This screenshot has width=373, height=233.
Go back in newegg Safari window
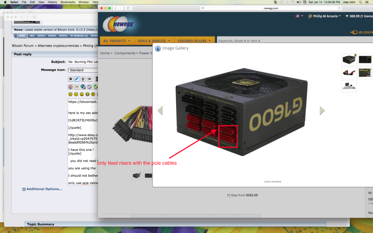[115, 8]
